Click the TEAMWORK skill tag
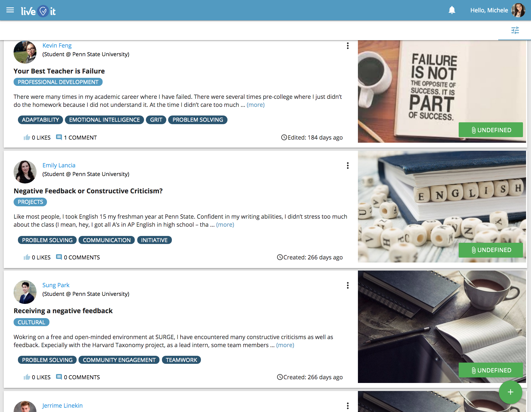 click(x=181, y=360)
